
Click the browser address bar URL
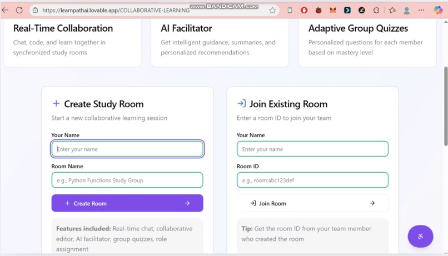click(x=116, y=11)
